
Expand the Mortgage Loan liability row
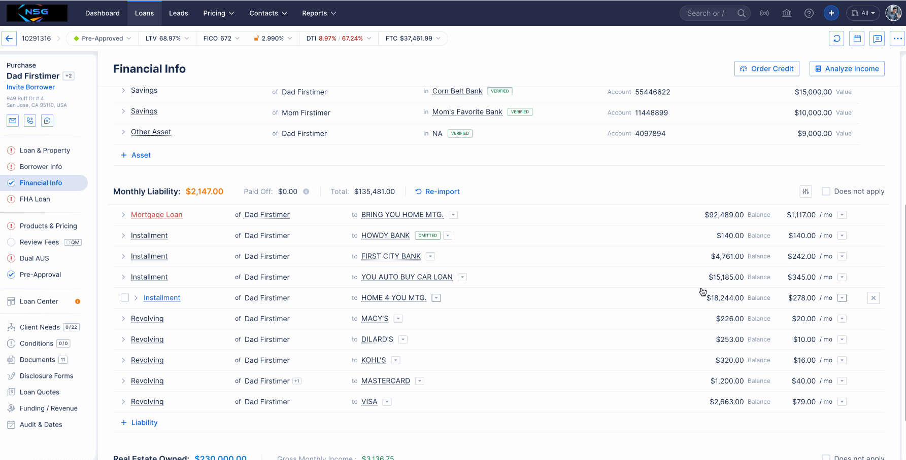(x=123, y=215)
